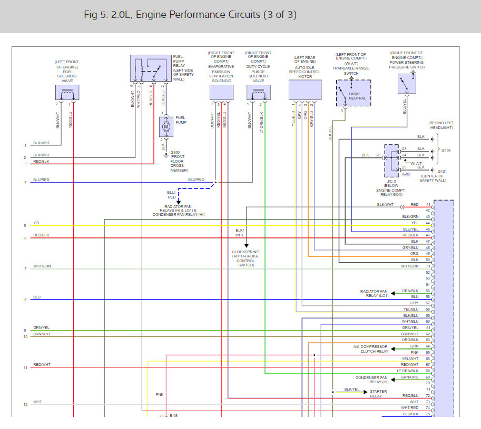Select the BLU/YEL label at pin 45
Image resolution: width=481 pixels, height=429 pixels.
[x=410, y=229]
